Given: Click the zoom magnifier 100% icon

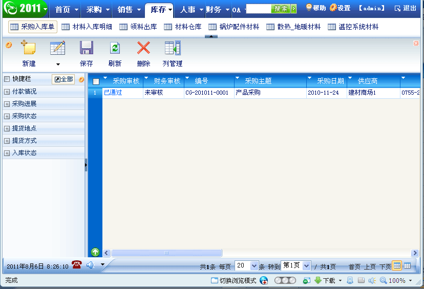Looking at the screenshot, I should 384,280.
